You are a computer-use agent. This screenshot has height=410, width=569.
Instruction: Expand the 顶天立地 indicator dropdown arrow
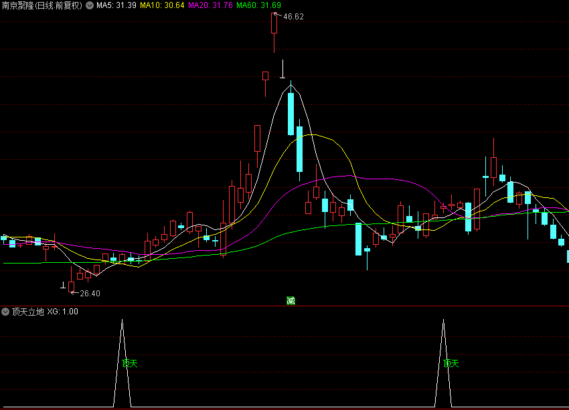(x=5, y=312)
